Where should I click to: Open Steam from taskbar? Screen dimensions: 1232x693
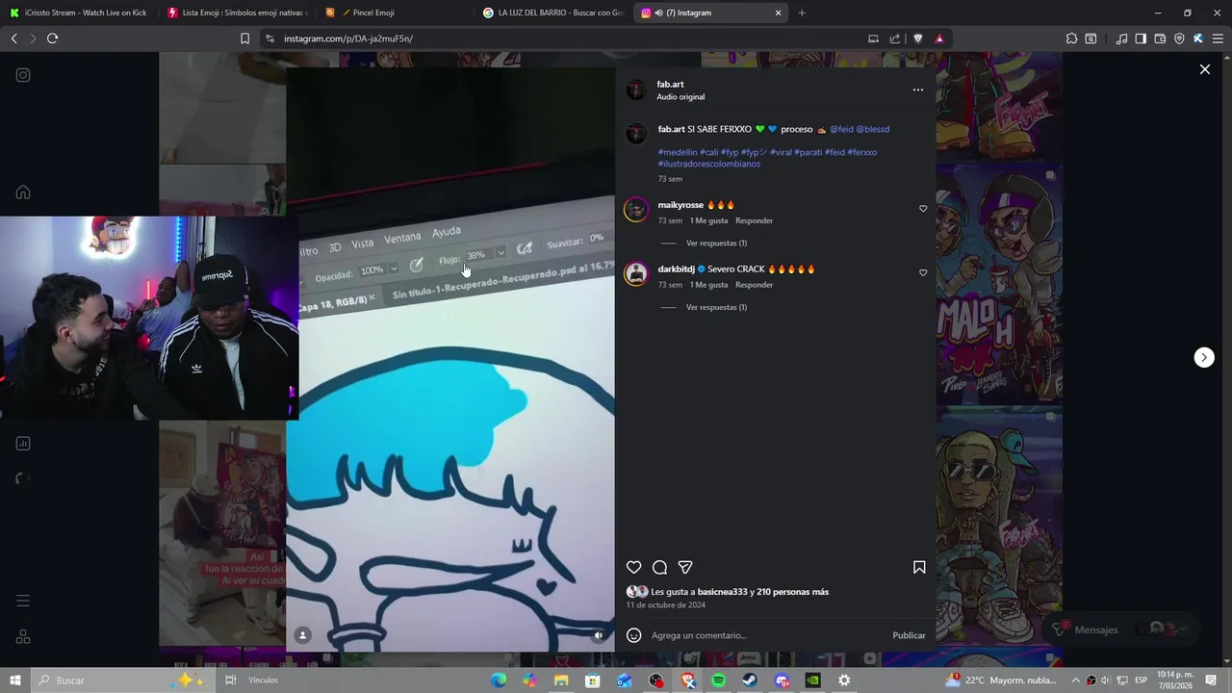click(750, 680)
